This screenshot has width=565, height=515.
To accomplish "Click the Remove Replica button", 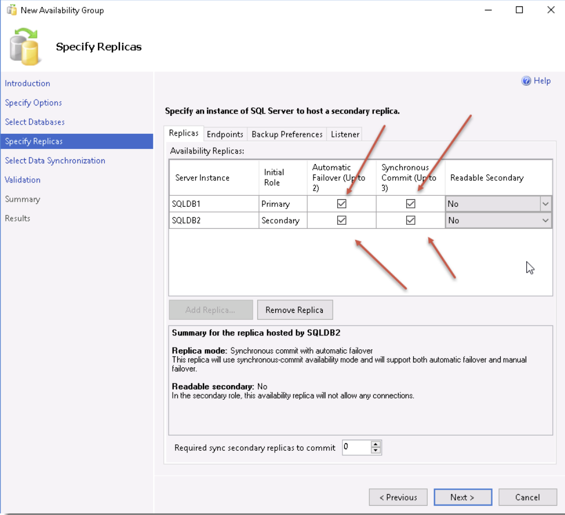I will (295, 310).
